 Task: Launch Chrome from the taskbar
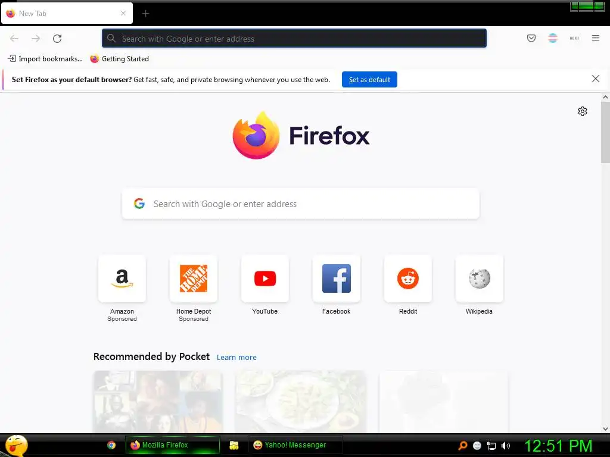[x=111, y=445]
